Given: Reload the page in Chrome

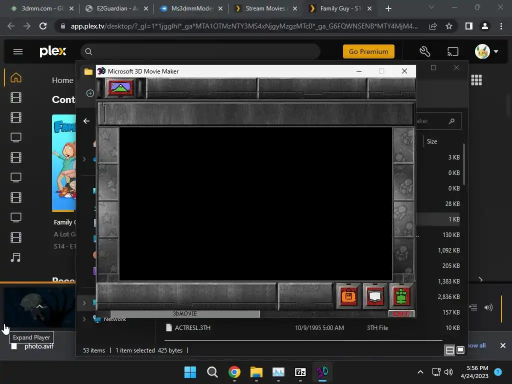Looking at the screenshot, I should click(43, 26).
